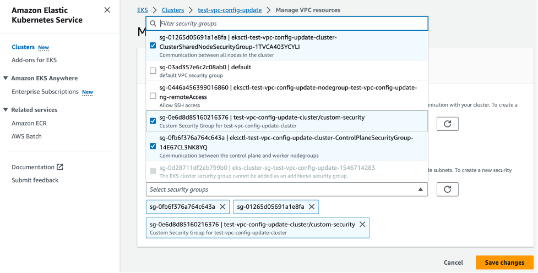The height and width of the screenshot is (273, 538).
Task: Check the ng-remoteAccess security group checkbox
Action: (x=153, y=96)
